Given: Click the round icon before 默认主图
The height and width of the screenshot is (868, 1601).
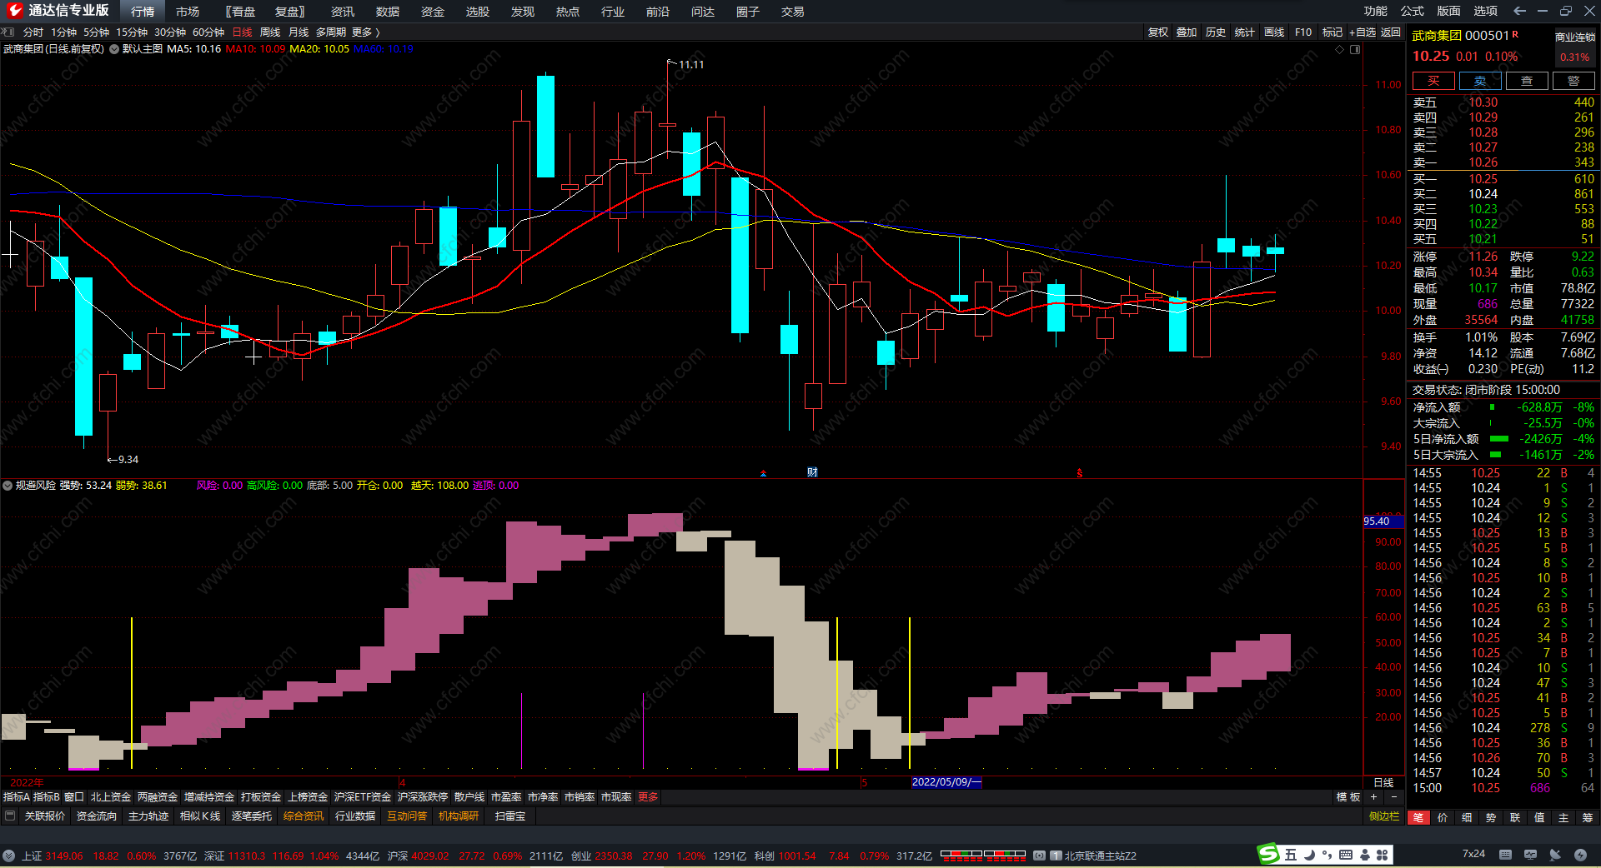Looking at the screenshot, I should point(114,49).
